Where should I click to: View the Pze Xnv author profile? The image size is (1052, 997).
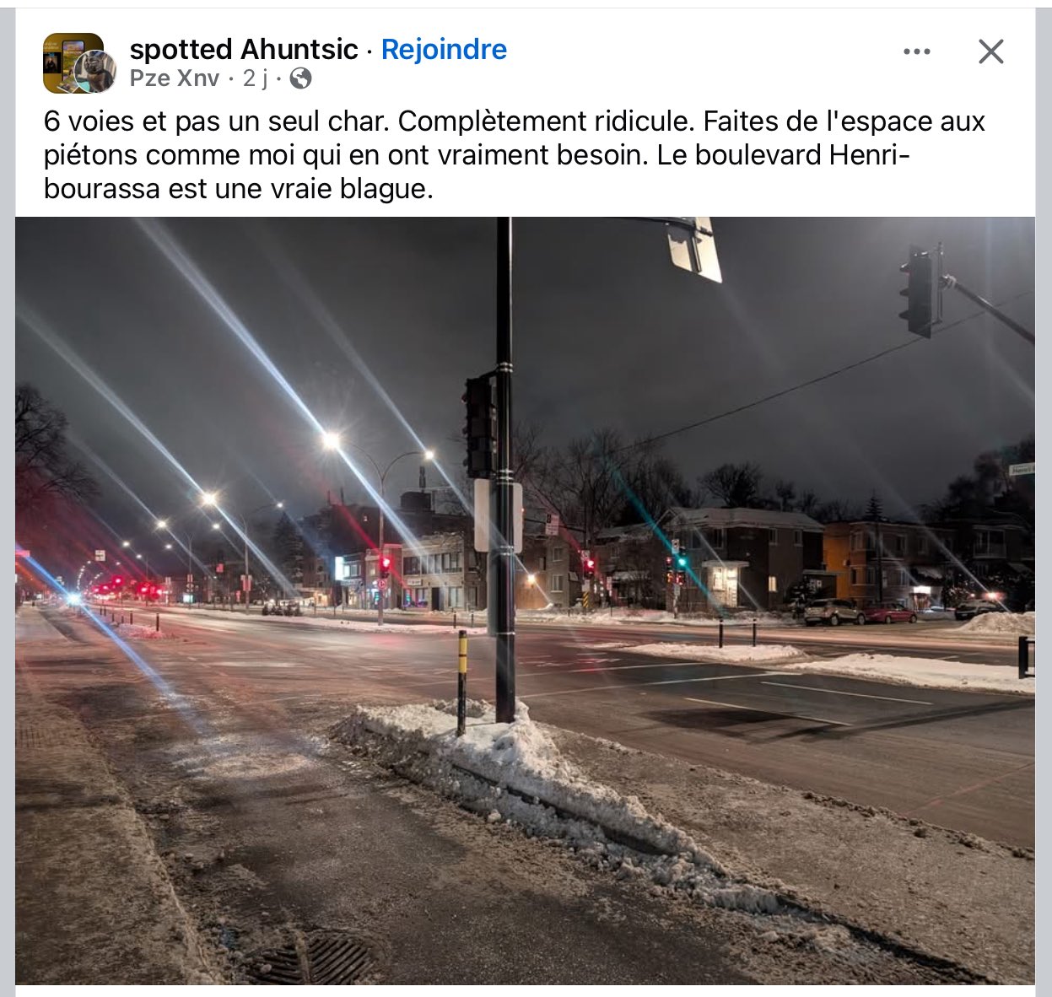(x=175, y=78)
